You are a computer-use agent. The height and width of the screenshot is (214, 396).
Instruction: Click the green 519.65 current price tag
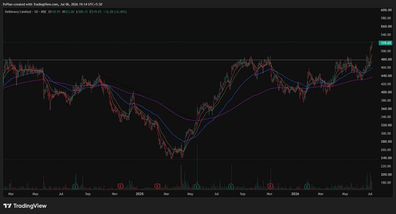pyautogui.click(x=386, y=43)
